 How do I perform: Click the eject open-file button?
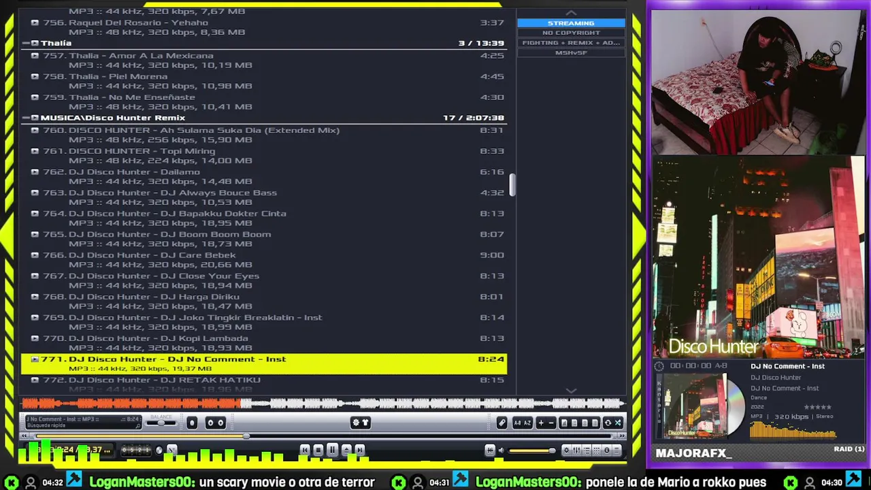[346, 450]
